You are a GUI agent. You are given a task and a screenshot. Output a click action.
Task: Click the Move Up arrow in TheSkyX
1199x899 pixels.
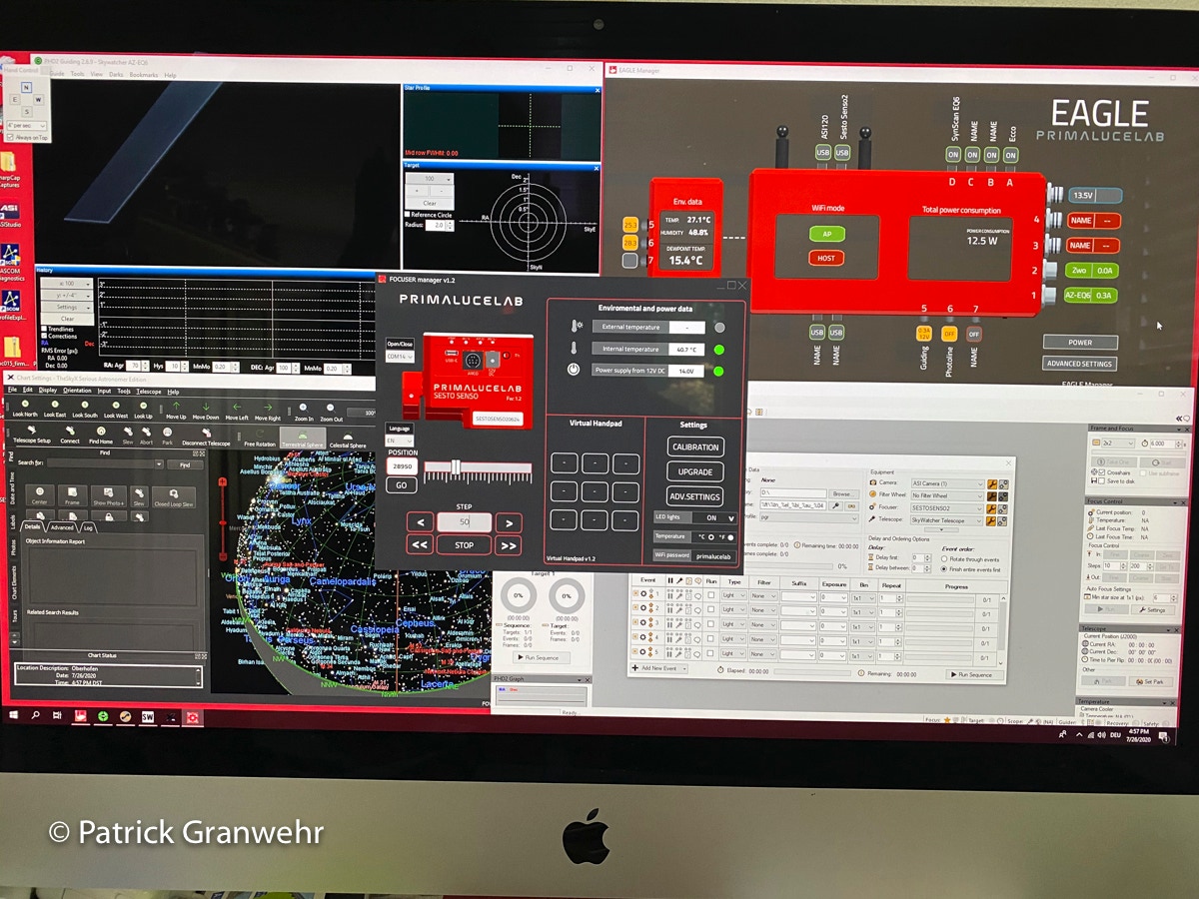(177, 407)
